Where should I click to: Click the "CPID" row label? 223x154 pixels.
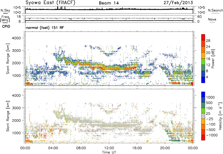click(6, 26)
